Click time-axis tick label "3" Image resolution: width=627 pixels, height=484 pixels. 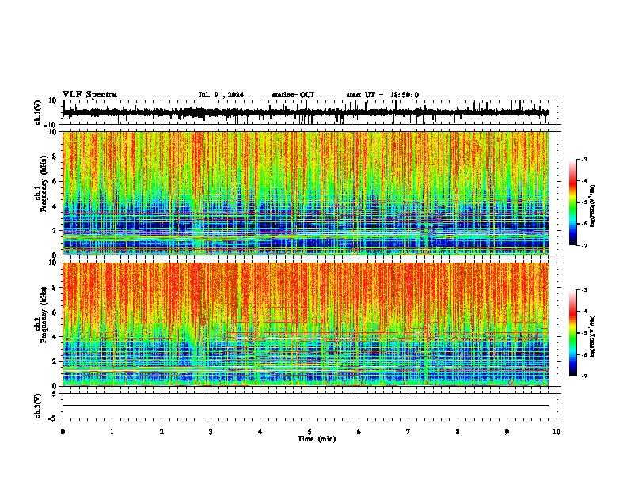tap(211, 432)
